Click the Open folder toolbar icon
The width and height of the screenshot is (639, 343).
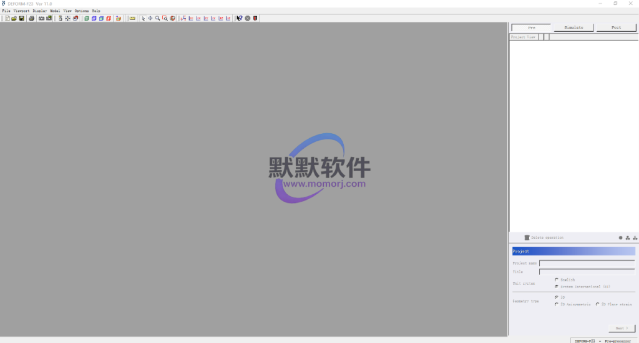14,19
